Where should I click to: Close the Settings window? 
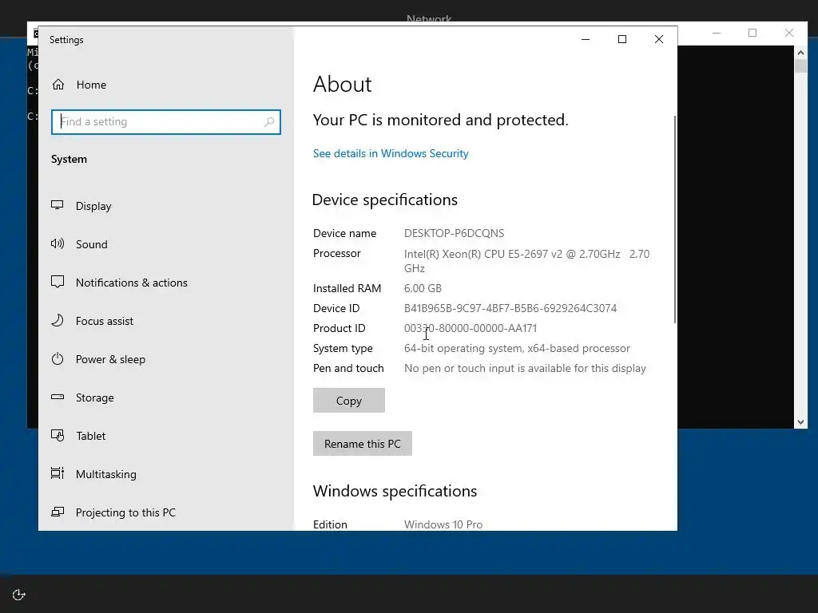[x=659, y=39]
